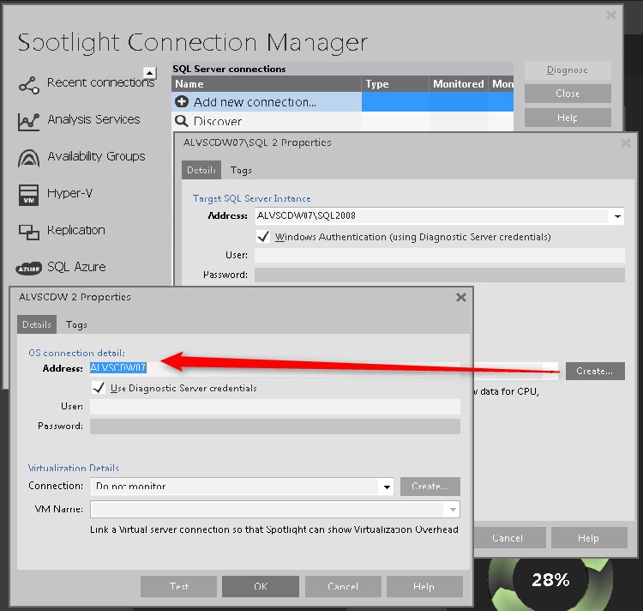Expand the SQL Server Address dropdown
This screenshot has height=611, width=643.
(617, 217)
